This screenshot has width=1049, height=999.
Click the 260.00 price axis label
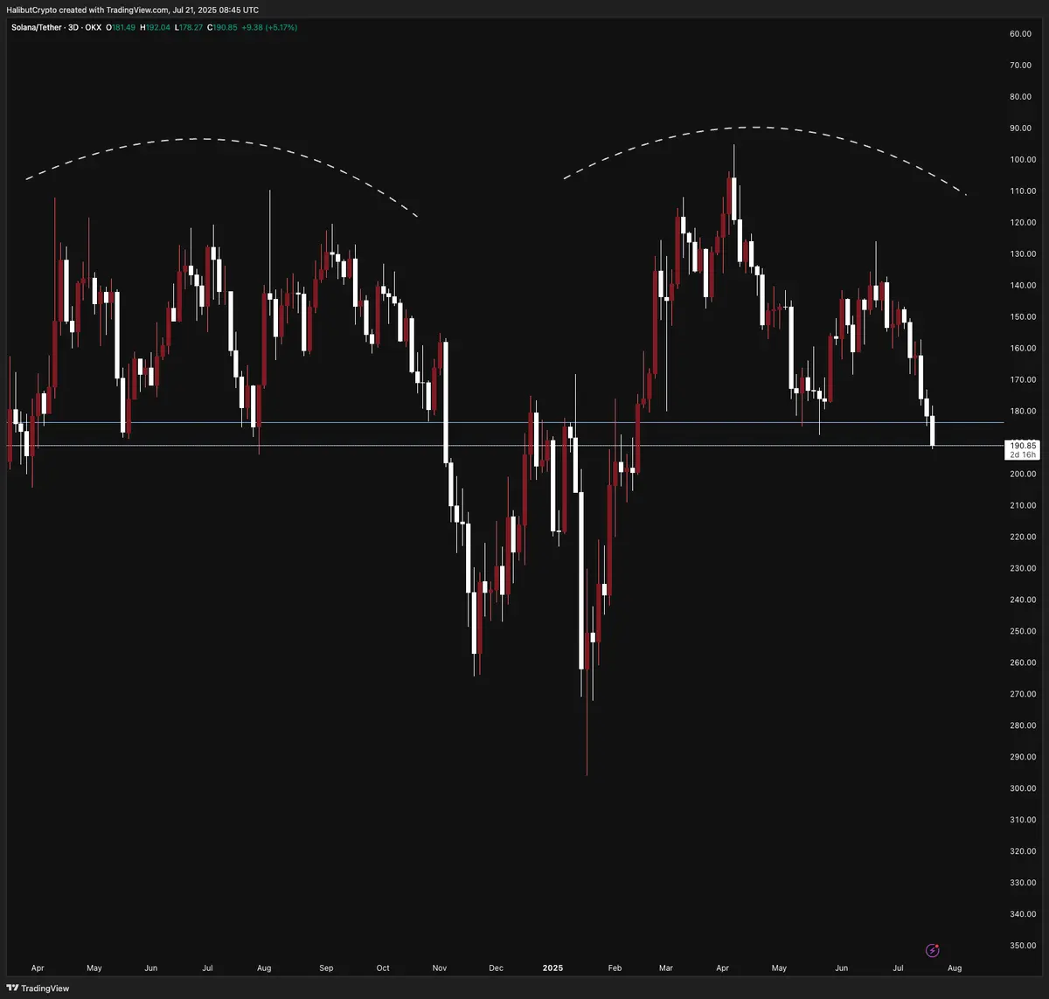coord(1022,663)
